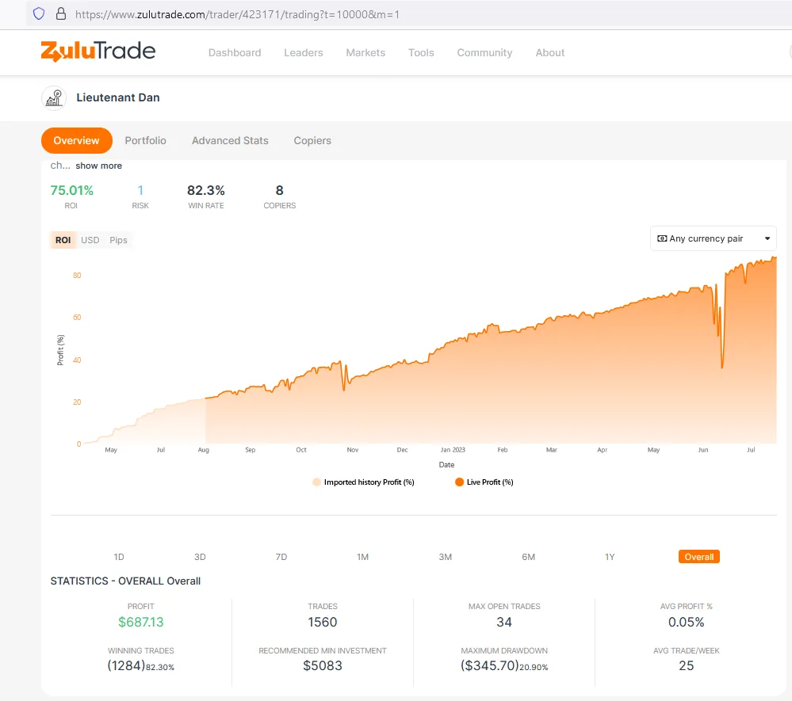Click the 34 max open trades value
The height and width of the screenshot is (701, 792).
(504, 622)
